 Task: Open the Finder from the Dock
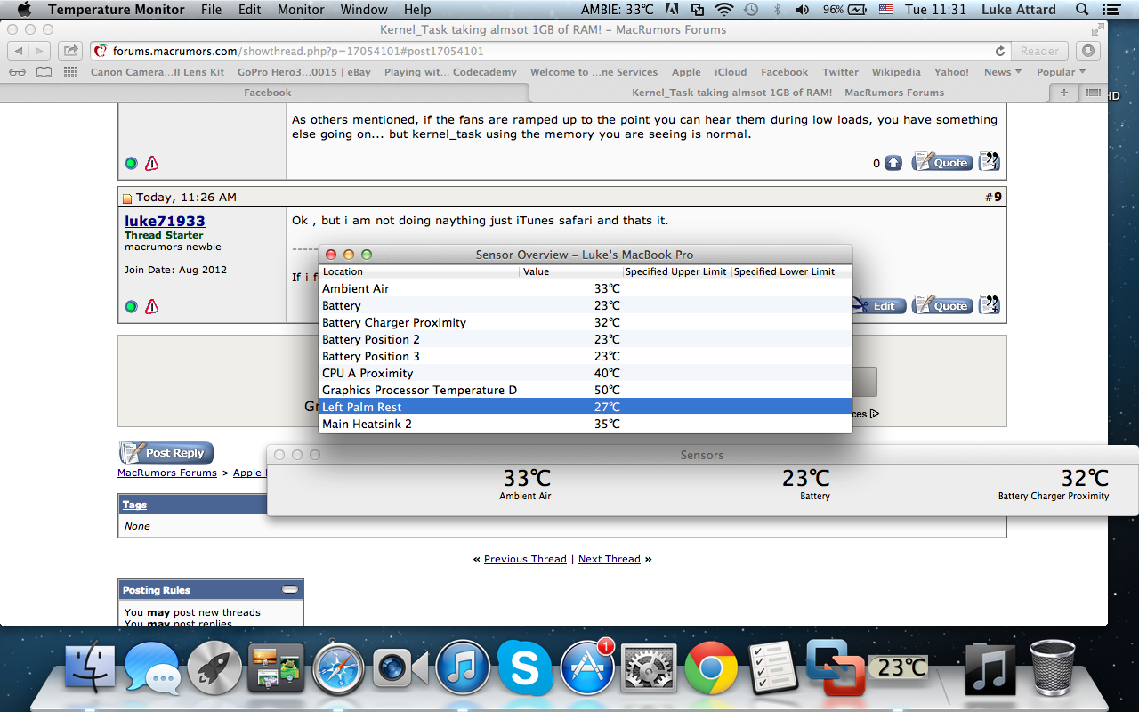[x=92, y=668]
